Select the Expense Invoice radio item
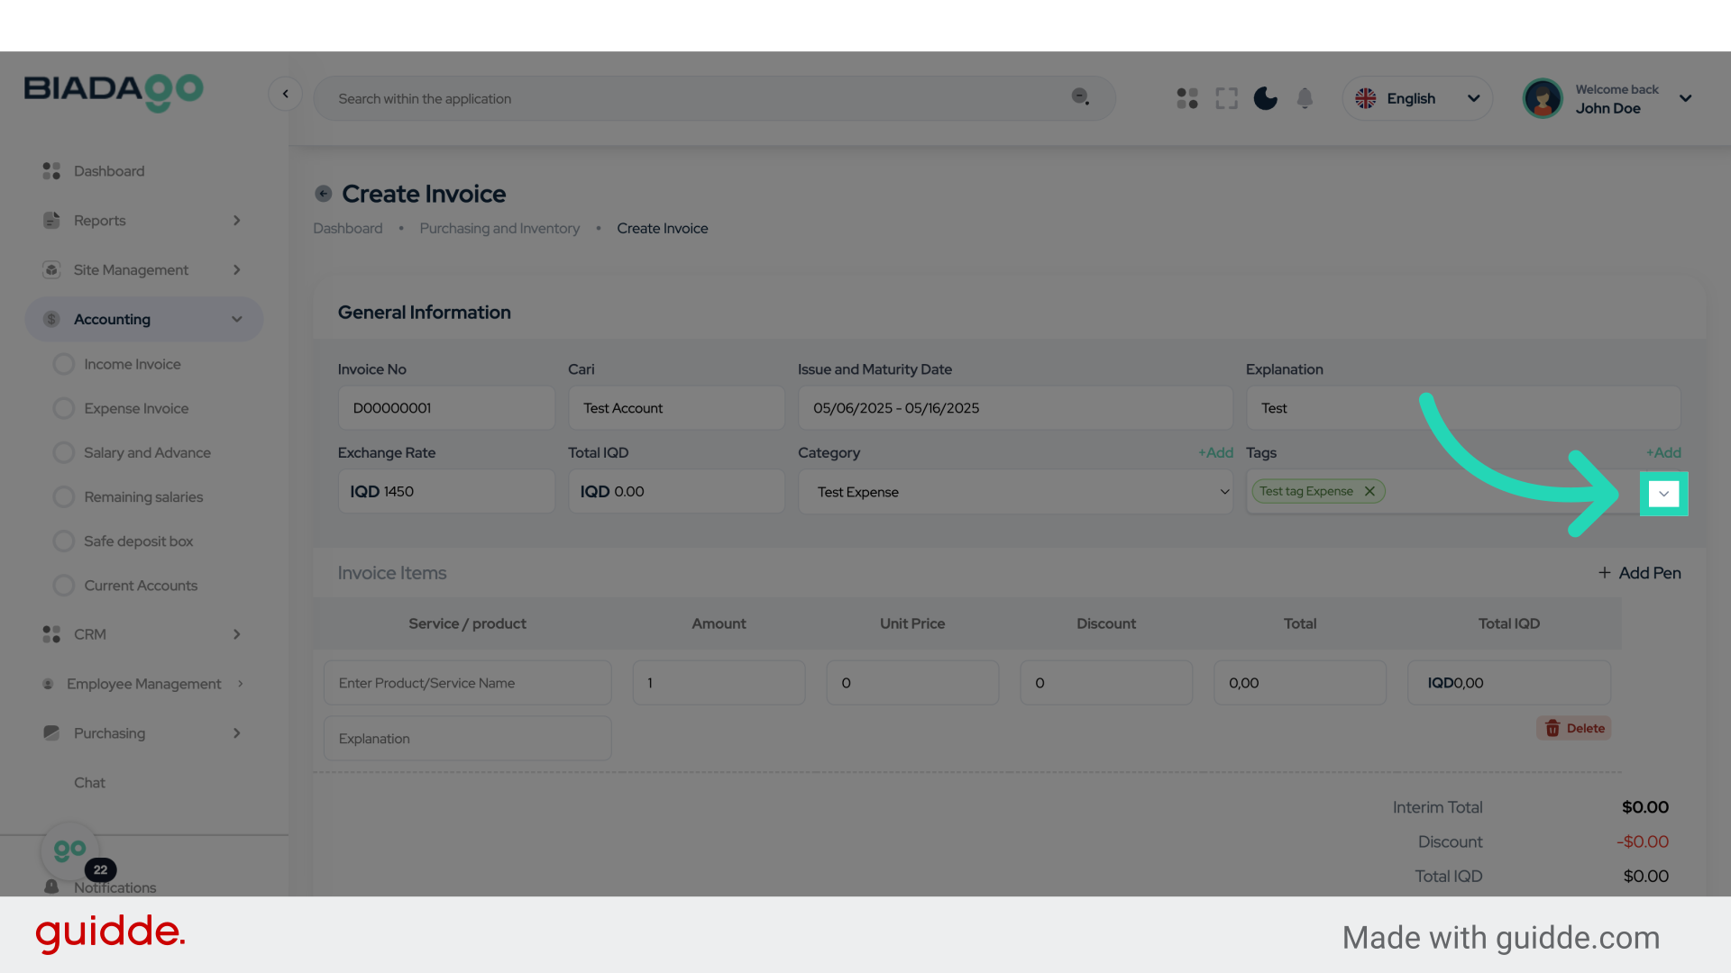The height and width of the screenshot is (973, 1731). pyautogui.click(x=64, y=408)
